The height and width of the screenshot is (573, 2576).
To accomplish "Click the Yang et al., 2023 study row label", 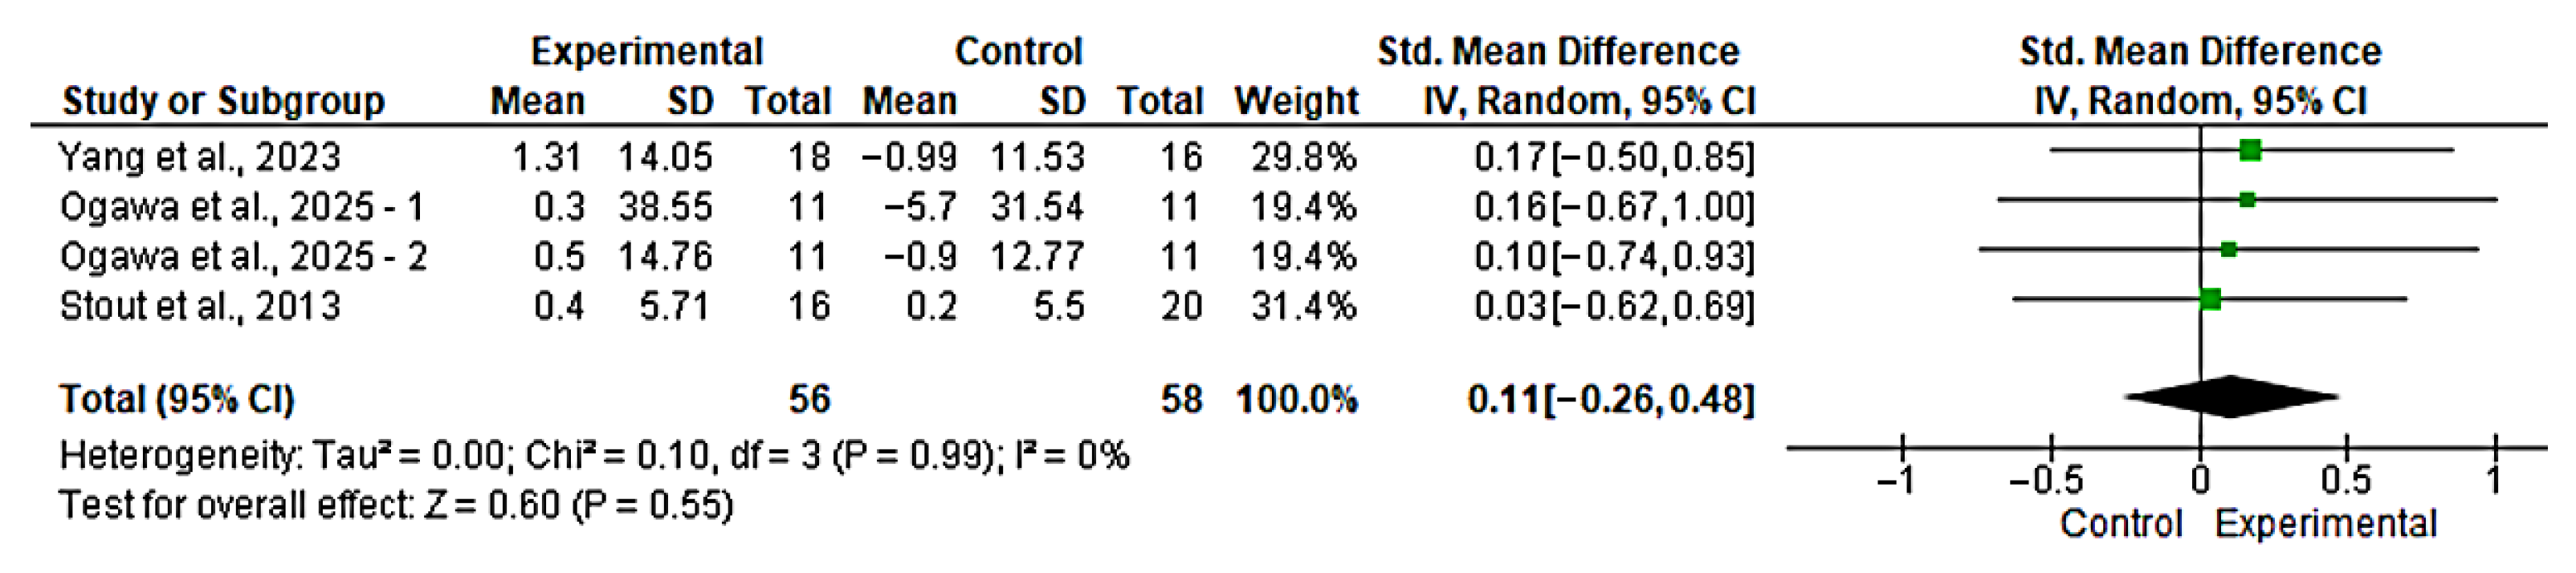I will click(200, 157).
